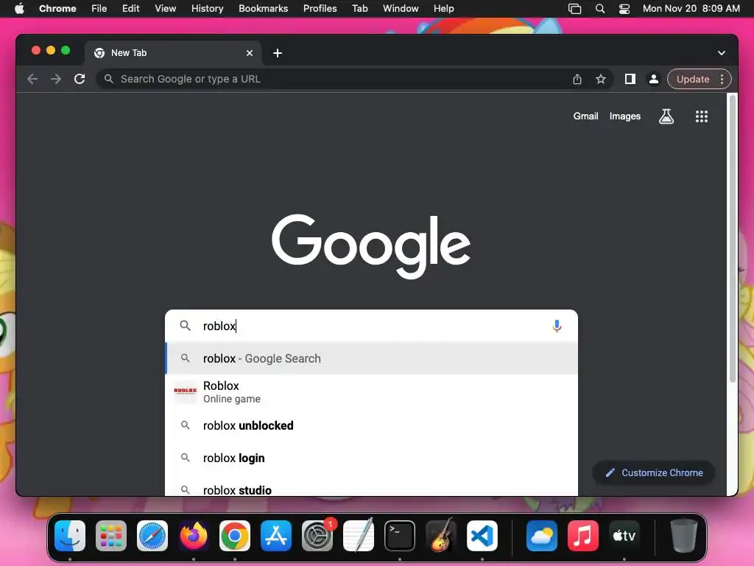Image resolution: width=754 pixels, height=566 pixels.
Task: Open the View menu
Action: click(x=166, y=8)
